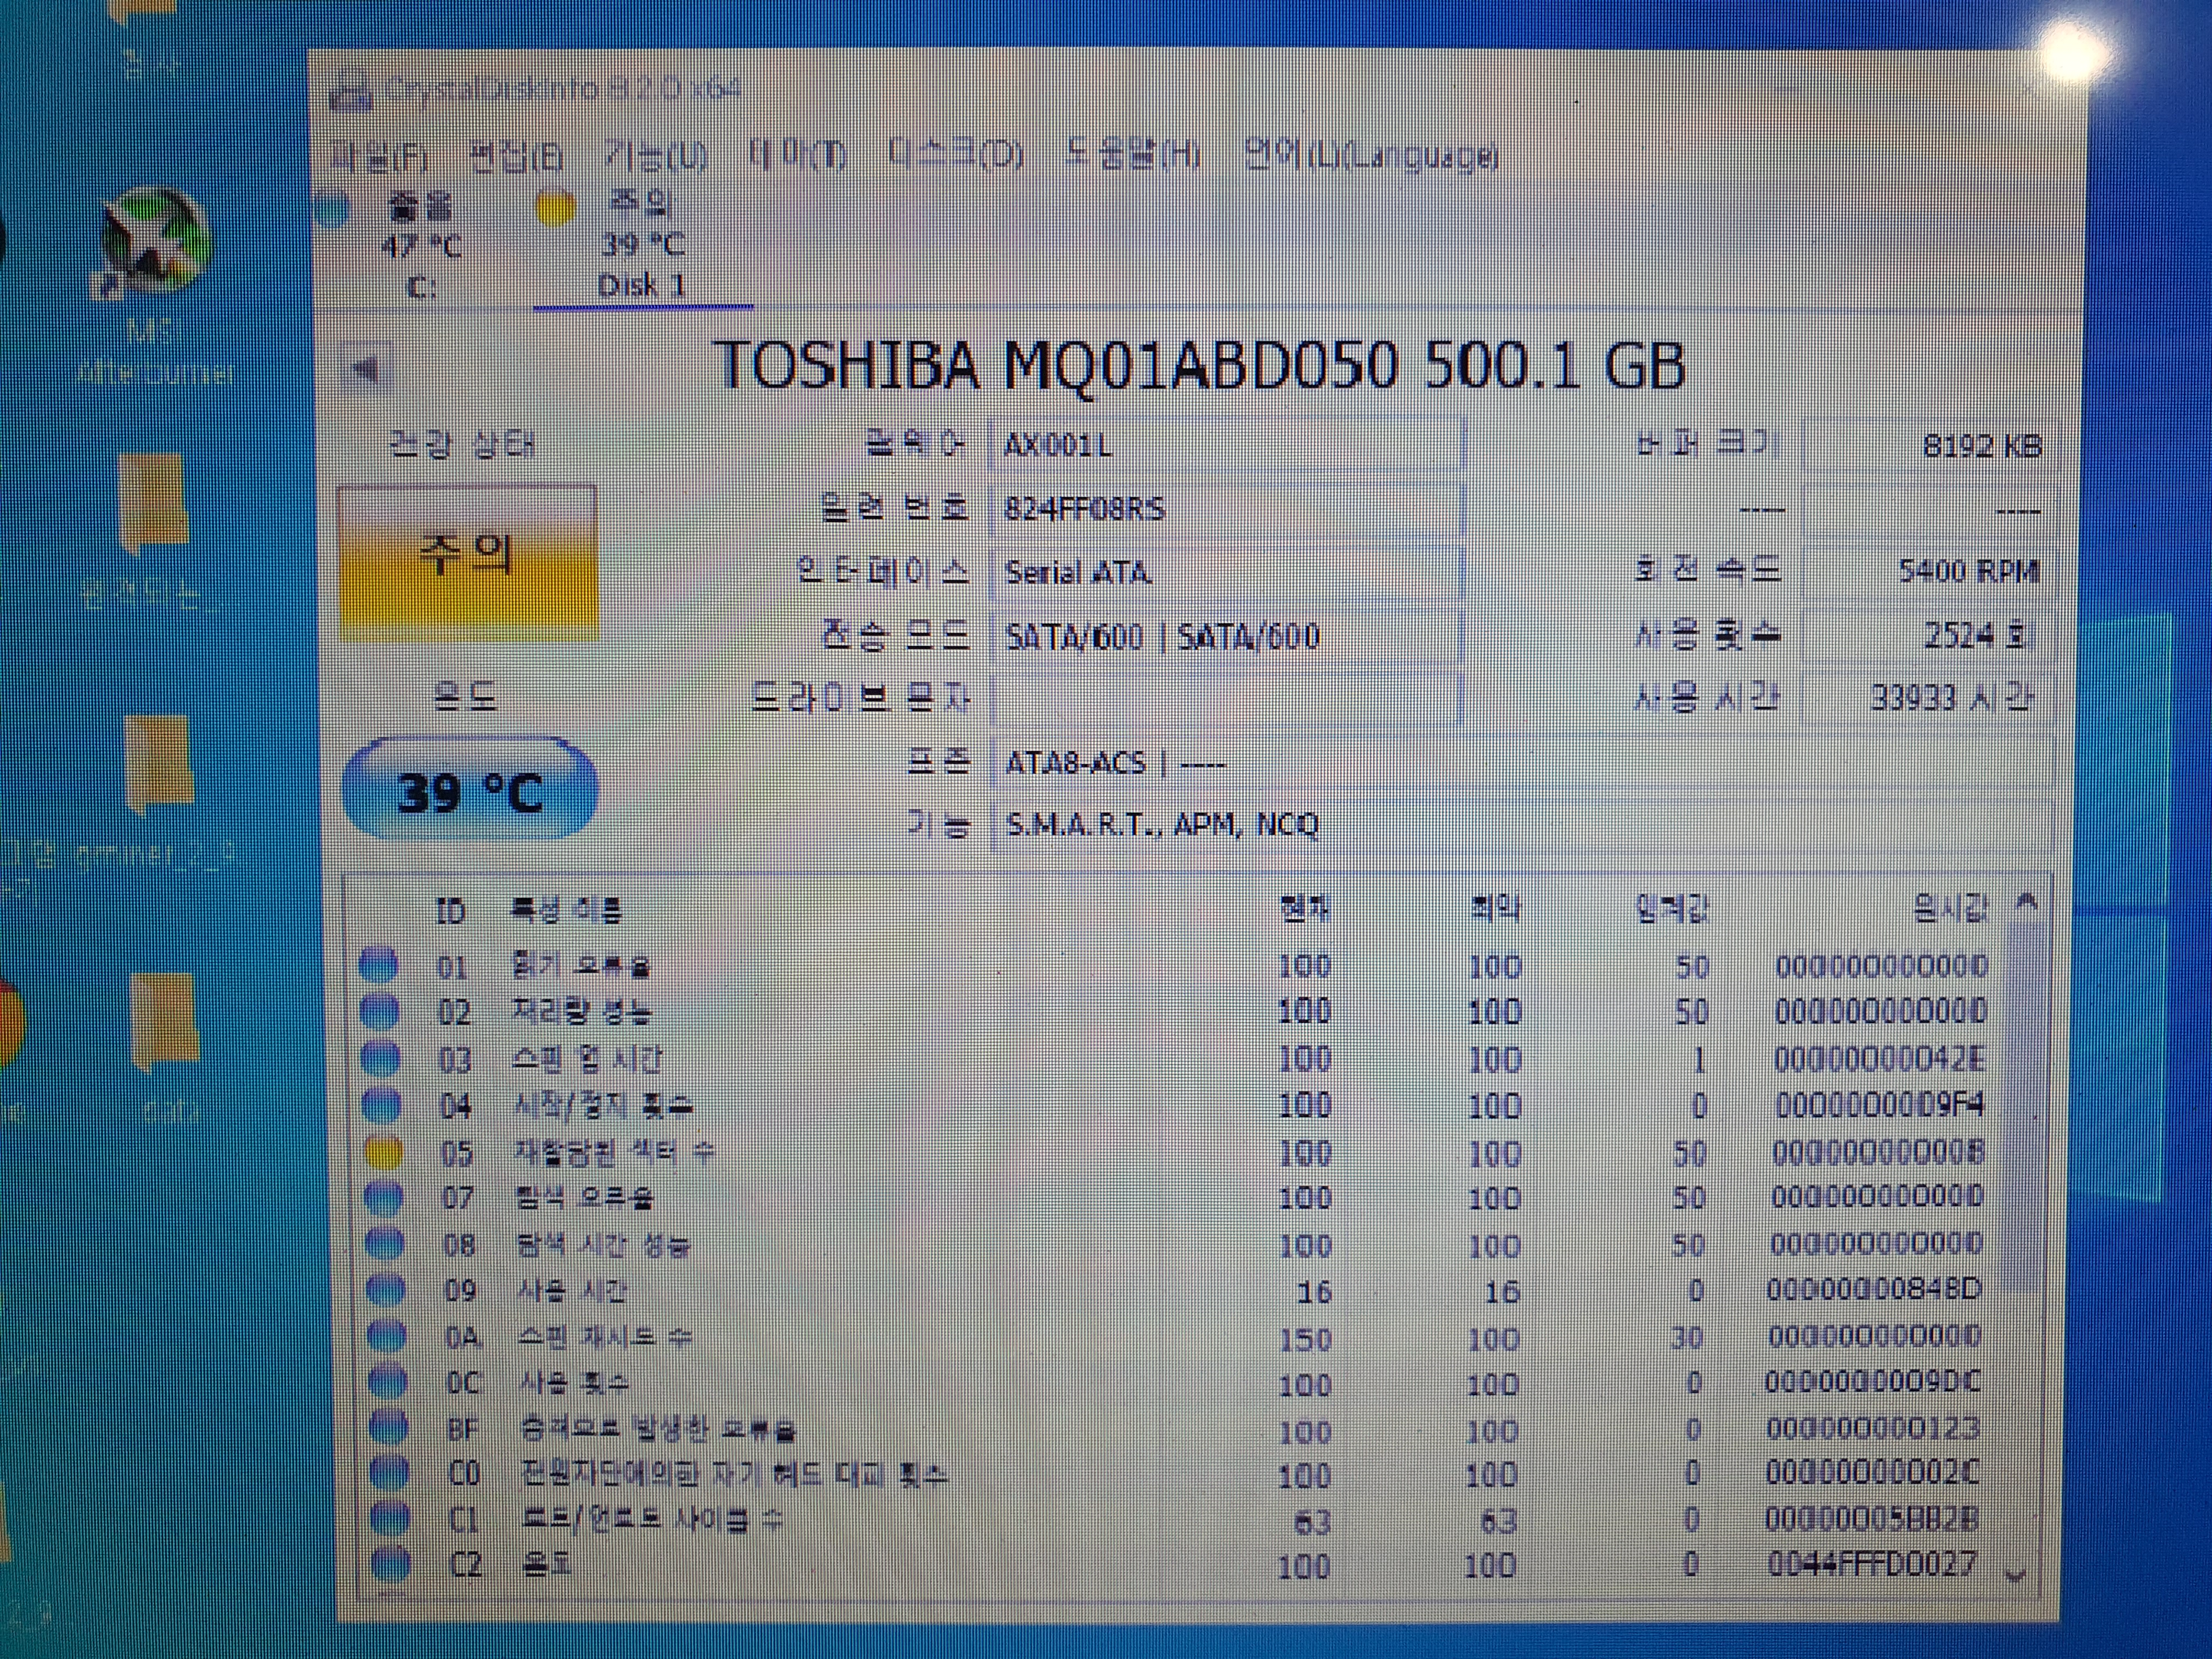Click raw value 0000000009F4
The image size is (2212, 1659).
click(1879, 1104)
